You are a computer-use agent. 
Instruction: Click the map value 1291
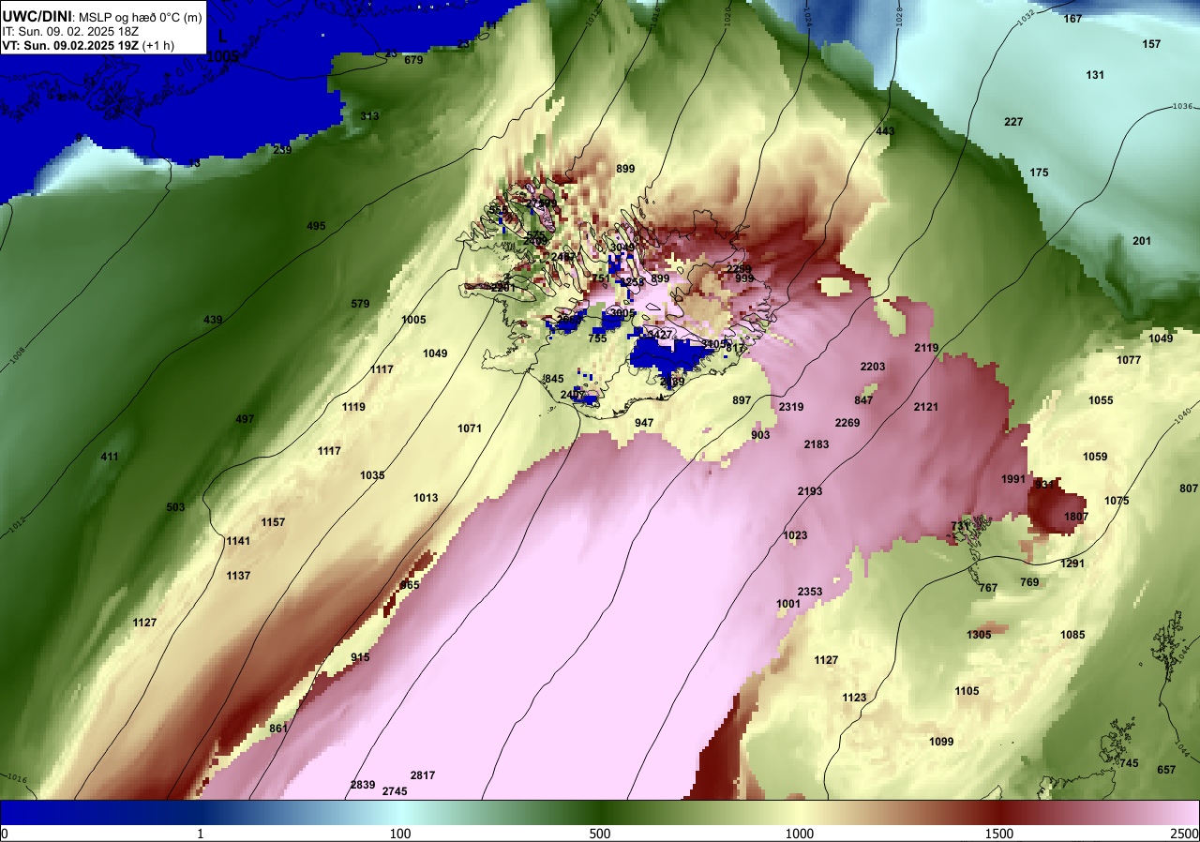[1072, 564]
